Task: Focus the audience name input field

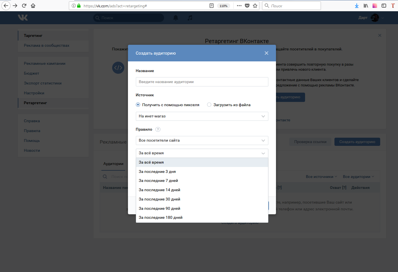Action: tap(202, 82)
